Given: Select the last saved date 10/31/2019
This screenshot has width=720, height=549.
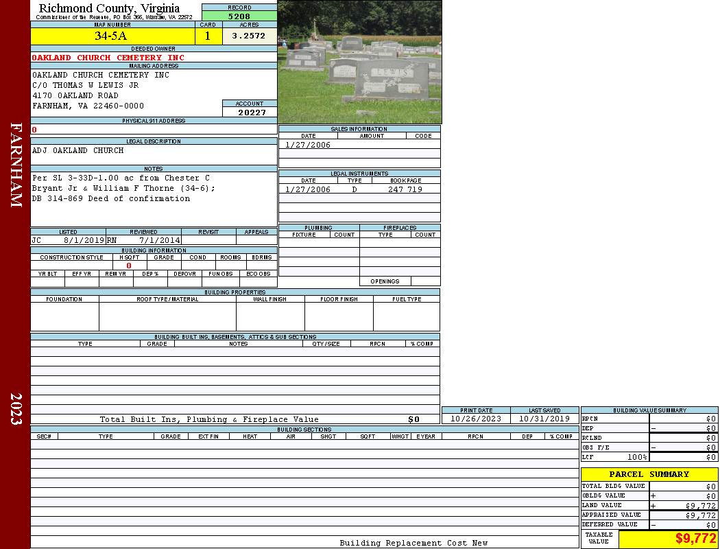Looking at the screenshot, I should (544, 419).
